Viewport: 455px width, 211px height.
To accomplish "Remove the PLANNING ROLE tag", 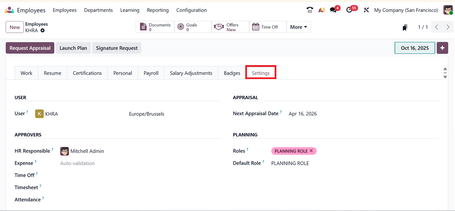I will [x=311, y=151].
